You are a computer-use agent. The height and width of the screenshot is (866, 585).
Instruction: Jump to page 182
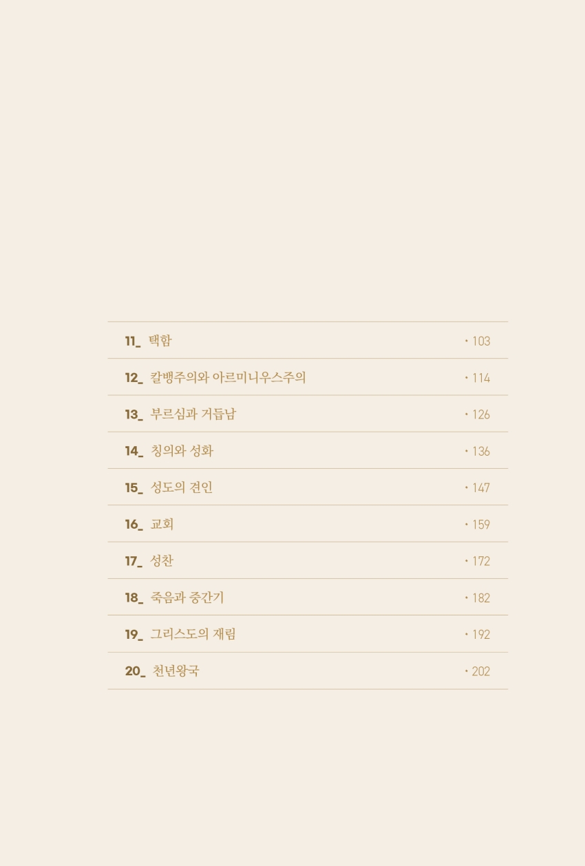480,598
